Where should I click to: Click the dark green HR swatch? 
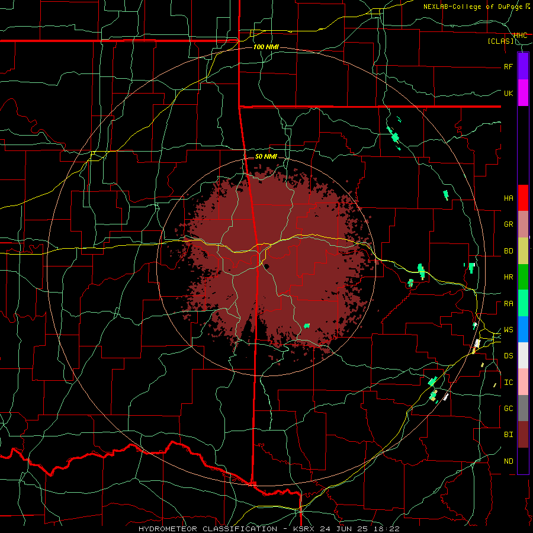pos(523,277)
